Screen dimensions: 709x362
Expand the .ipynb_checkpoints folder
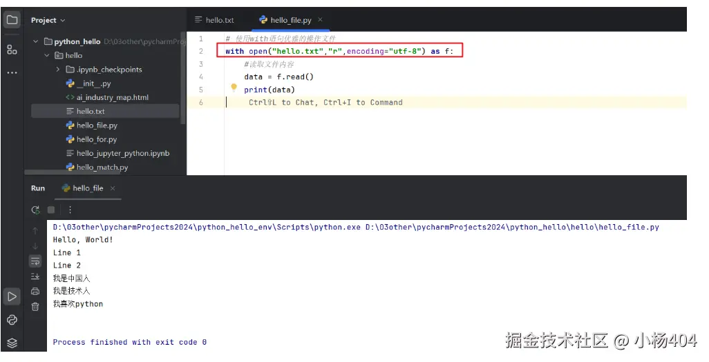[x=58, y=70]
